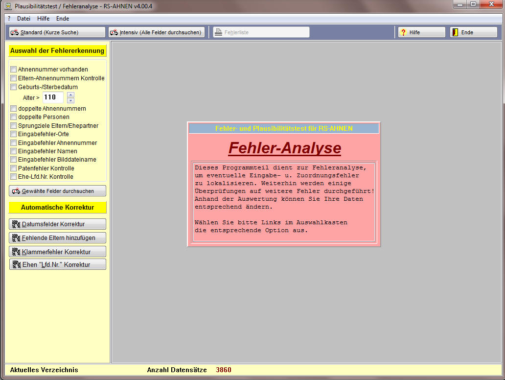Close the Plausibilitätstest window

(491, 4)
